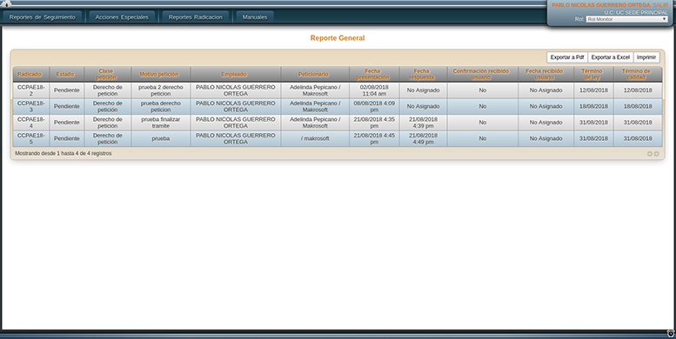Open the Reportes Radicacion menu

195,17
